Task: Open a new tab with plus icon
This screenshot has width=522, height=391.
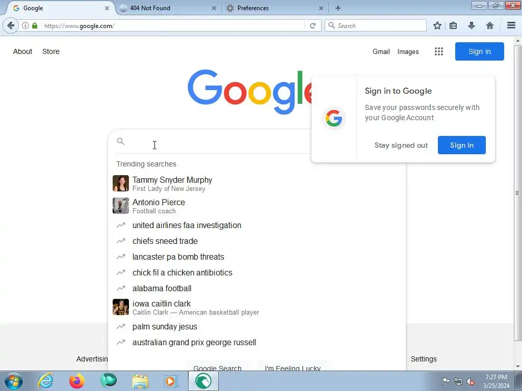Action: pyautogui.click(x=338, y=8)
